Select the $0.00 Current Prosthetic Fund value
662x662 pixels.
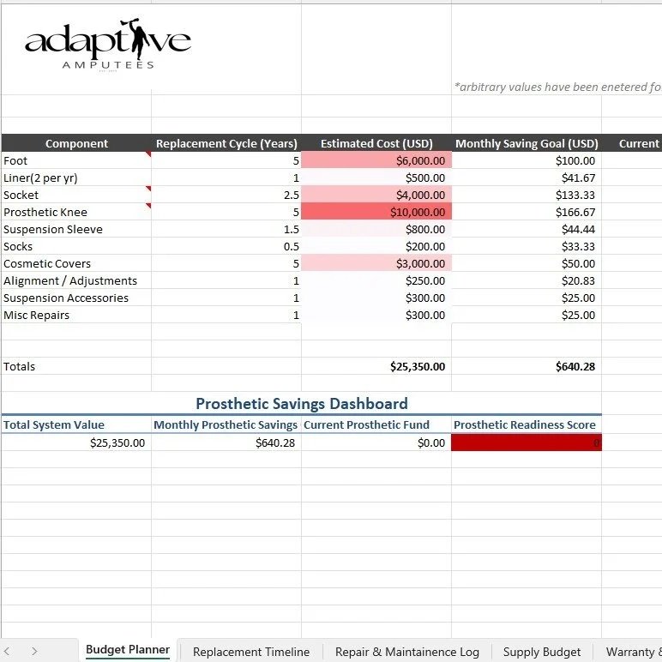pyautogui.click(x=376, y=442)
